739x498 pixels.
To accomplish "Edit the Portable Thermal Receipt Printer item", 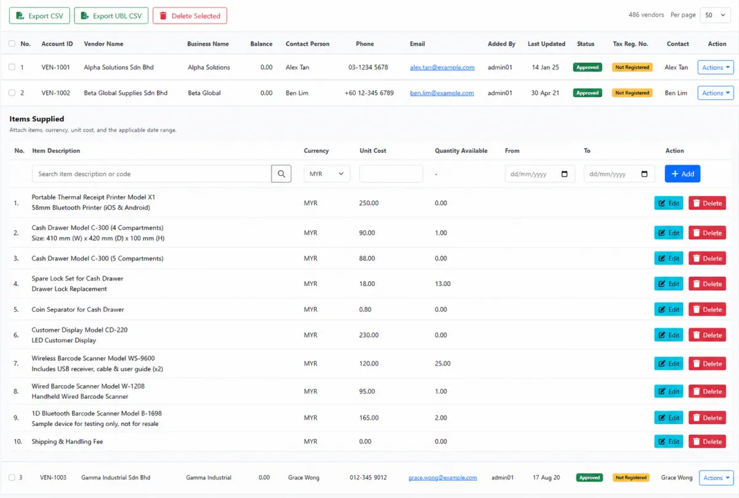I will (x=669, y=203).
